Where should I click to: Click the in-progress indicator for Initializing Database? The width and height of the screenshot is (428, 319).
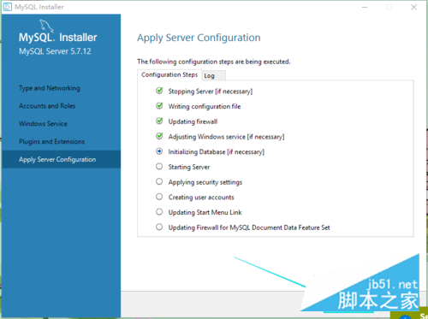coord(159,151)
